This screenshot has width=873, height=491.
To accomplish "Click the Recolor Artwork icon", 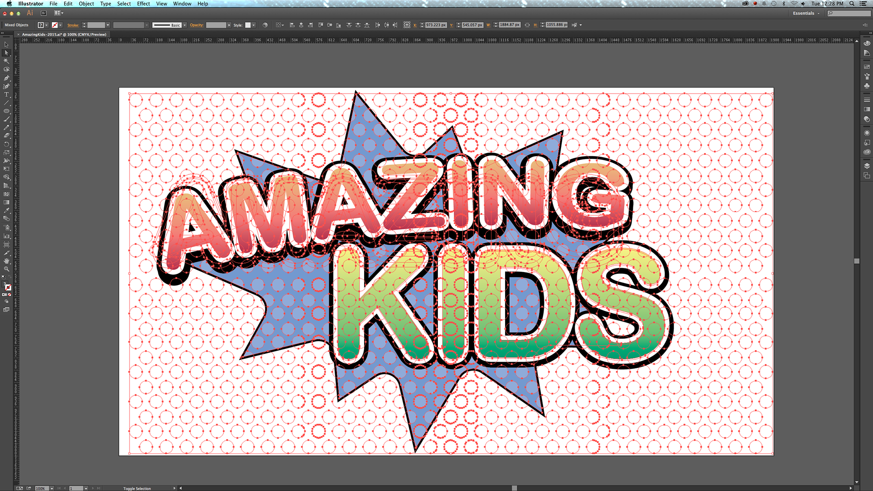I will 265,25.
